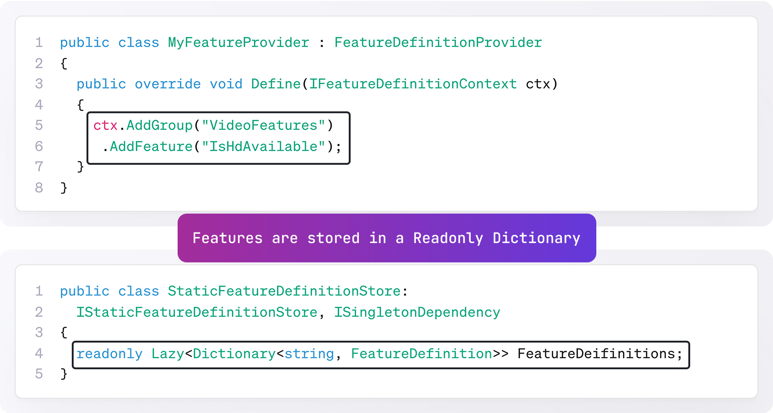The height and width of the screenshot is (413, 773).
Task: Click the MyFeatureProvider class name
Action: click(238, 43)
